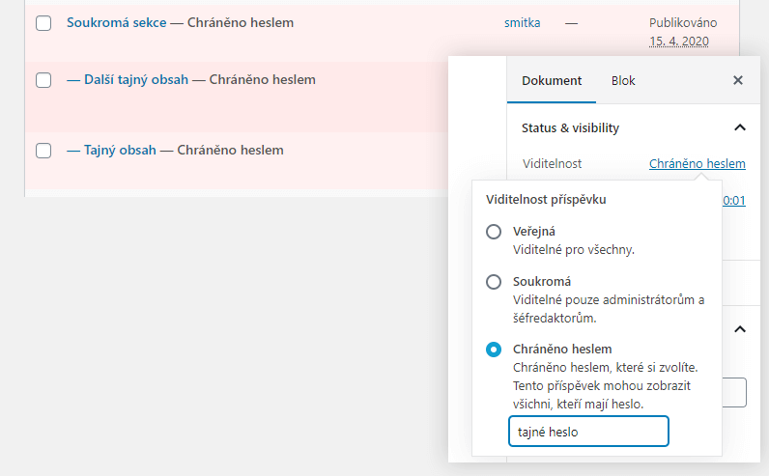Click the Chráněno heslem visibility link
Image resolution: width=769 pixels, height=476 pixels.
[697, 164]
